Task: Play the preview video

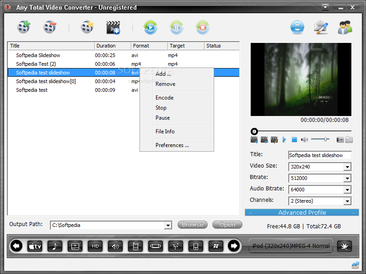Action: (284, 140)
